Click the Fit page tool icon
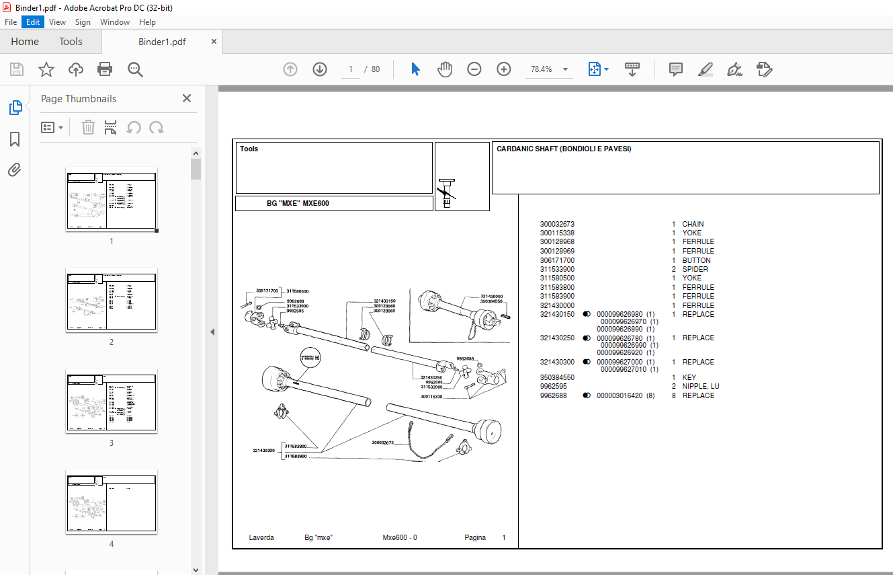The width and height of the screenshot is (893, 575). coord(595,69)
